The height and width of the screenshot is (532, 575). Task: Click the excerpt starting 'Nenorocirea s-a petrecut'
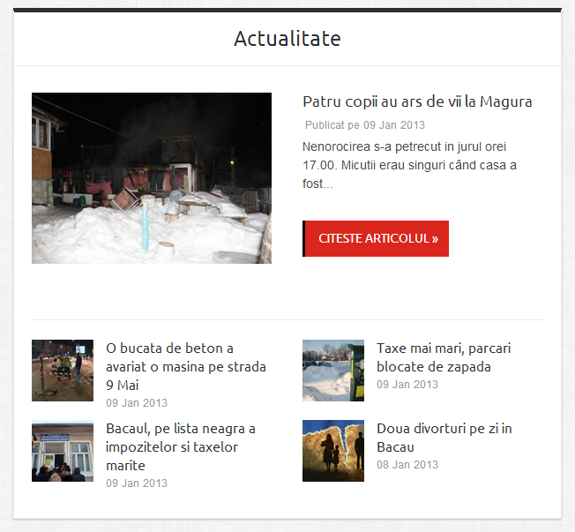[x=409, y=165]
